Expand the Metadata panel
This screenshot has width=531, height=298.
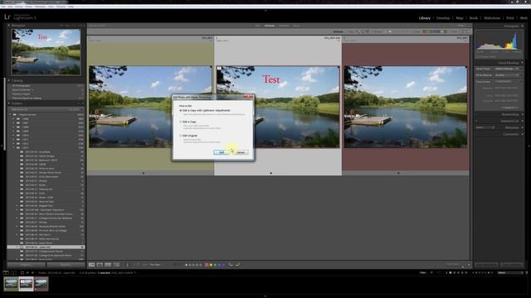click(x=523, y=127)
